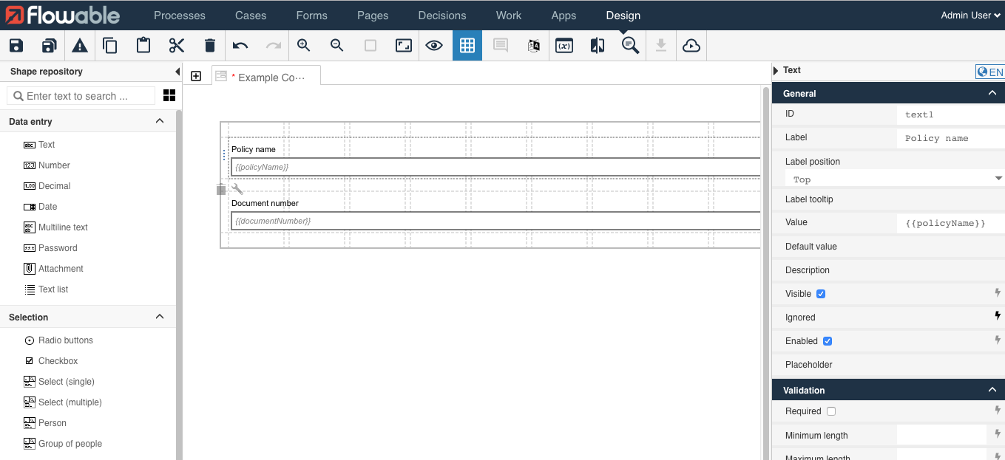1005x460 pixels.
Task: Click the cloud deploy icon
Action: point(691,46)
